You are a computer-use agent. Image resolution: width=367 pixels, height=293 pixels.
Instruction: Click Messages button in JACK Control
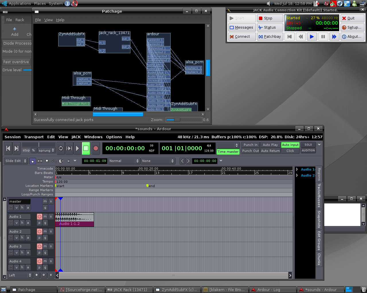(x=241, y=27)
